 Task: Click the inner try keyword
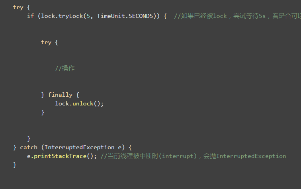(x=46, y=43)
